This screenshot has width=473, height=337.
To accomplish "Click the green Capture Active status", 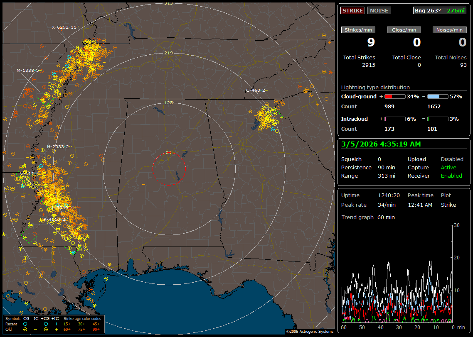I will [x=448, y=168].
